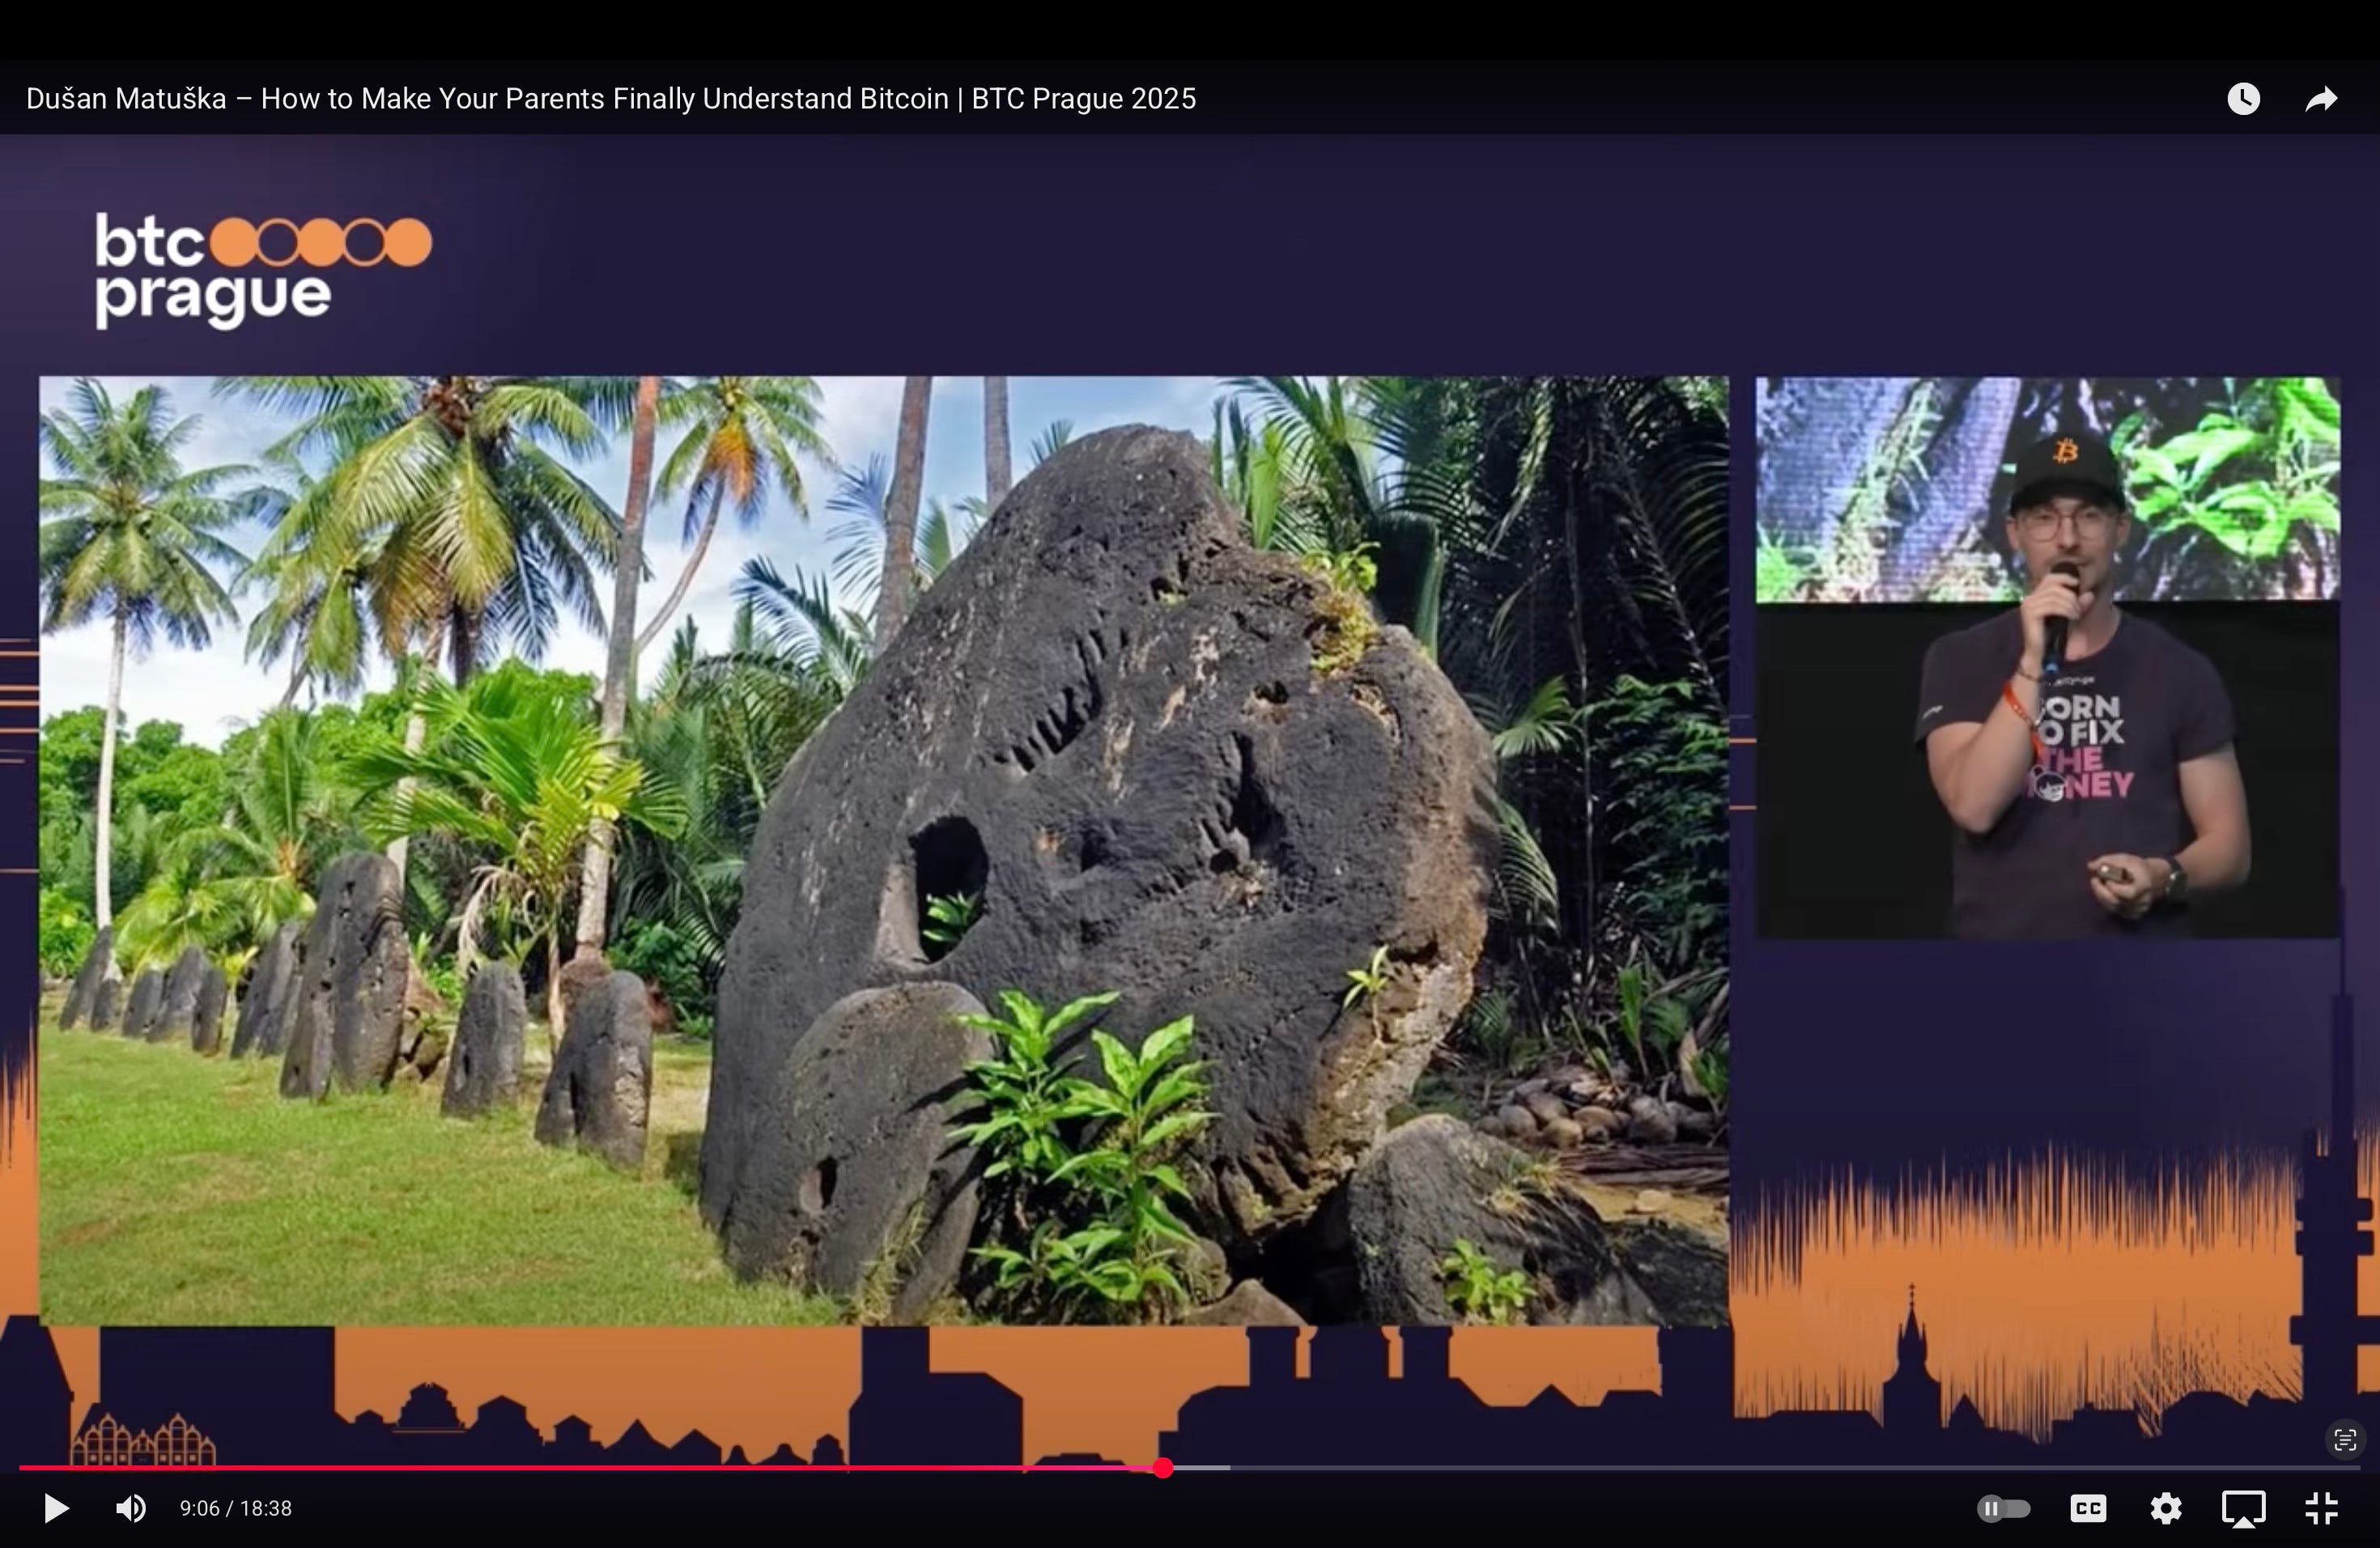Click the btc prague logo
This screenshot has width=2380, height=1548.
tap(262, 270)
